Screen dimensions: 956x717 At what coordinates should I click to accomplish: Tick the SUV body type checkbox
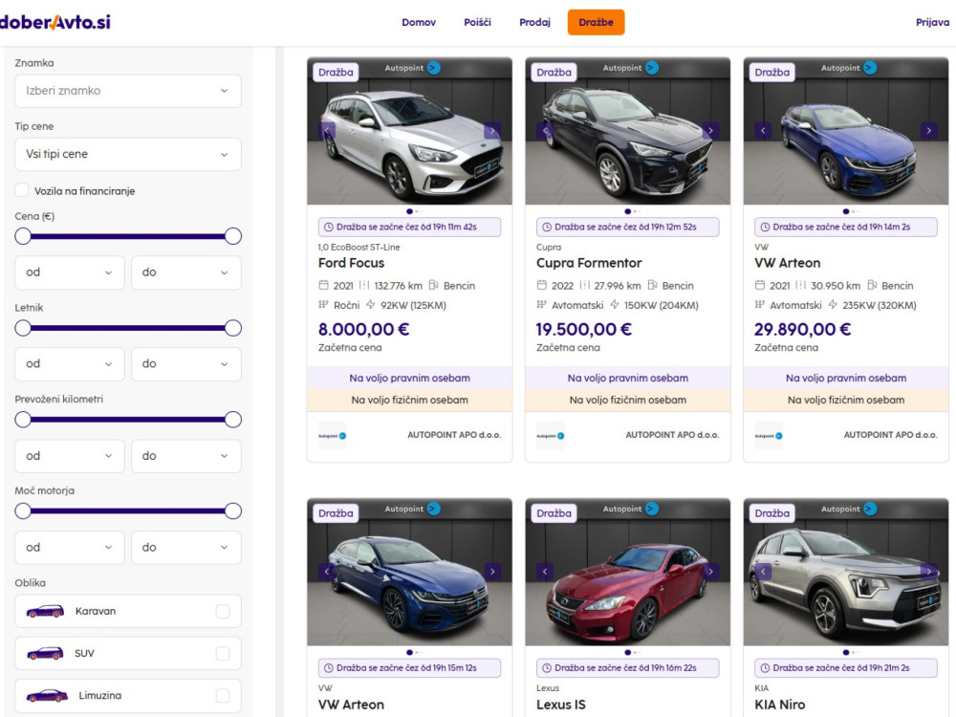coord(223,653)
